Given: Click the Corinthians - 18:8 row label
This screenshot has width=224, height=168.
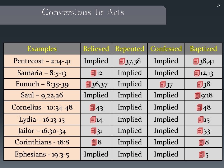Looking at the screenshot, I should pos(42,142).
